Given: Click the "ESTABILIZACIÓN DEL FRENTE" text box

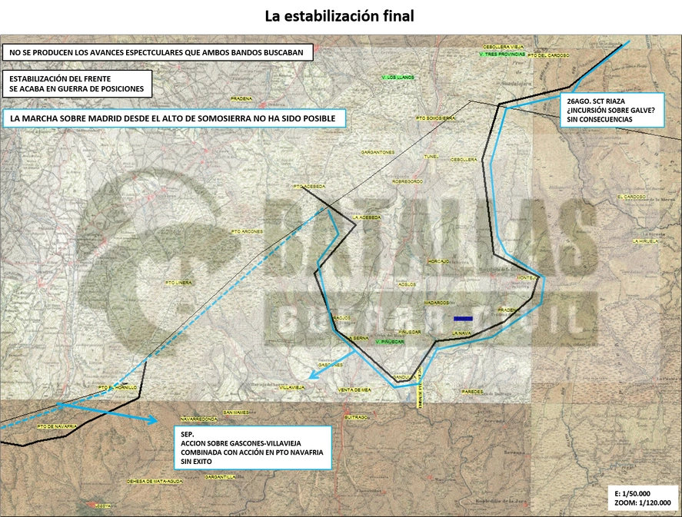Looking at the screenshot, I should 77,84.
